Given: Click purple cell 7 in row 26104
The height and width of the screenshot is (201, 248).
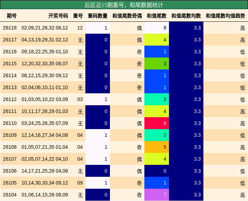Looking at the screenshot, I should 157,195.
